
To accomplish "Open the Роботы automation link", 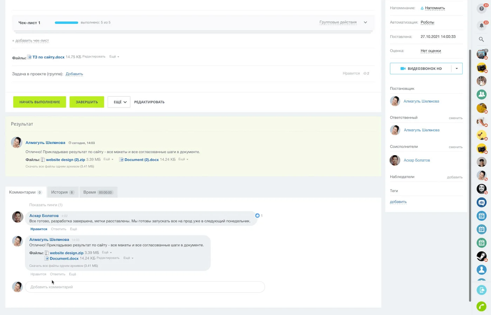I will click(428, 22).
